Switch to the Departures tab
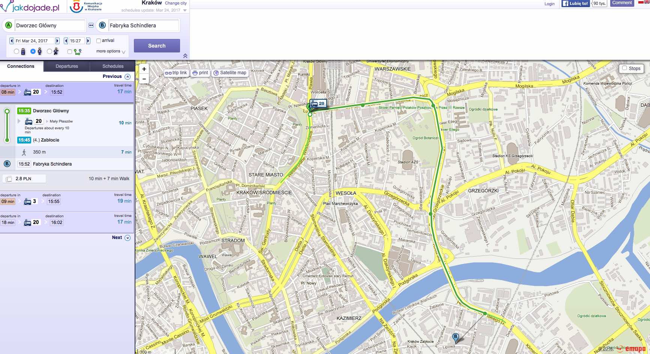The width and height of the screenshot is (650, 354). click(x=67, y=66)
